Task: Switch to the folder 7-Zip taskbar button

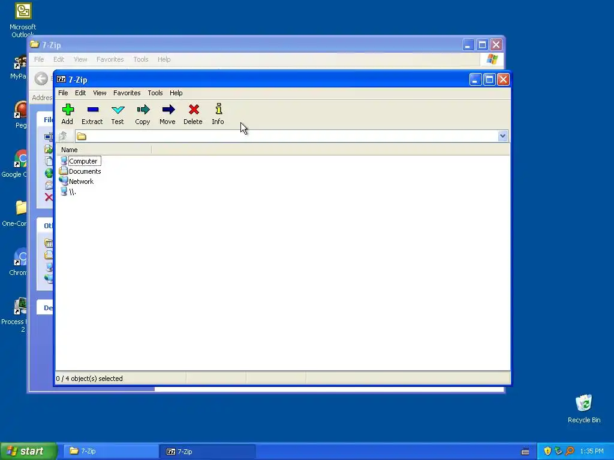Action: point(110,452)
